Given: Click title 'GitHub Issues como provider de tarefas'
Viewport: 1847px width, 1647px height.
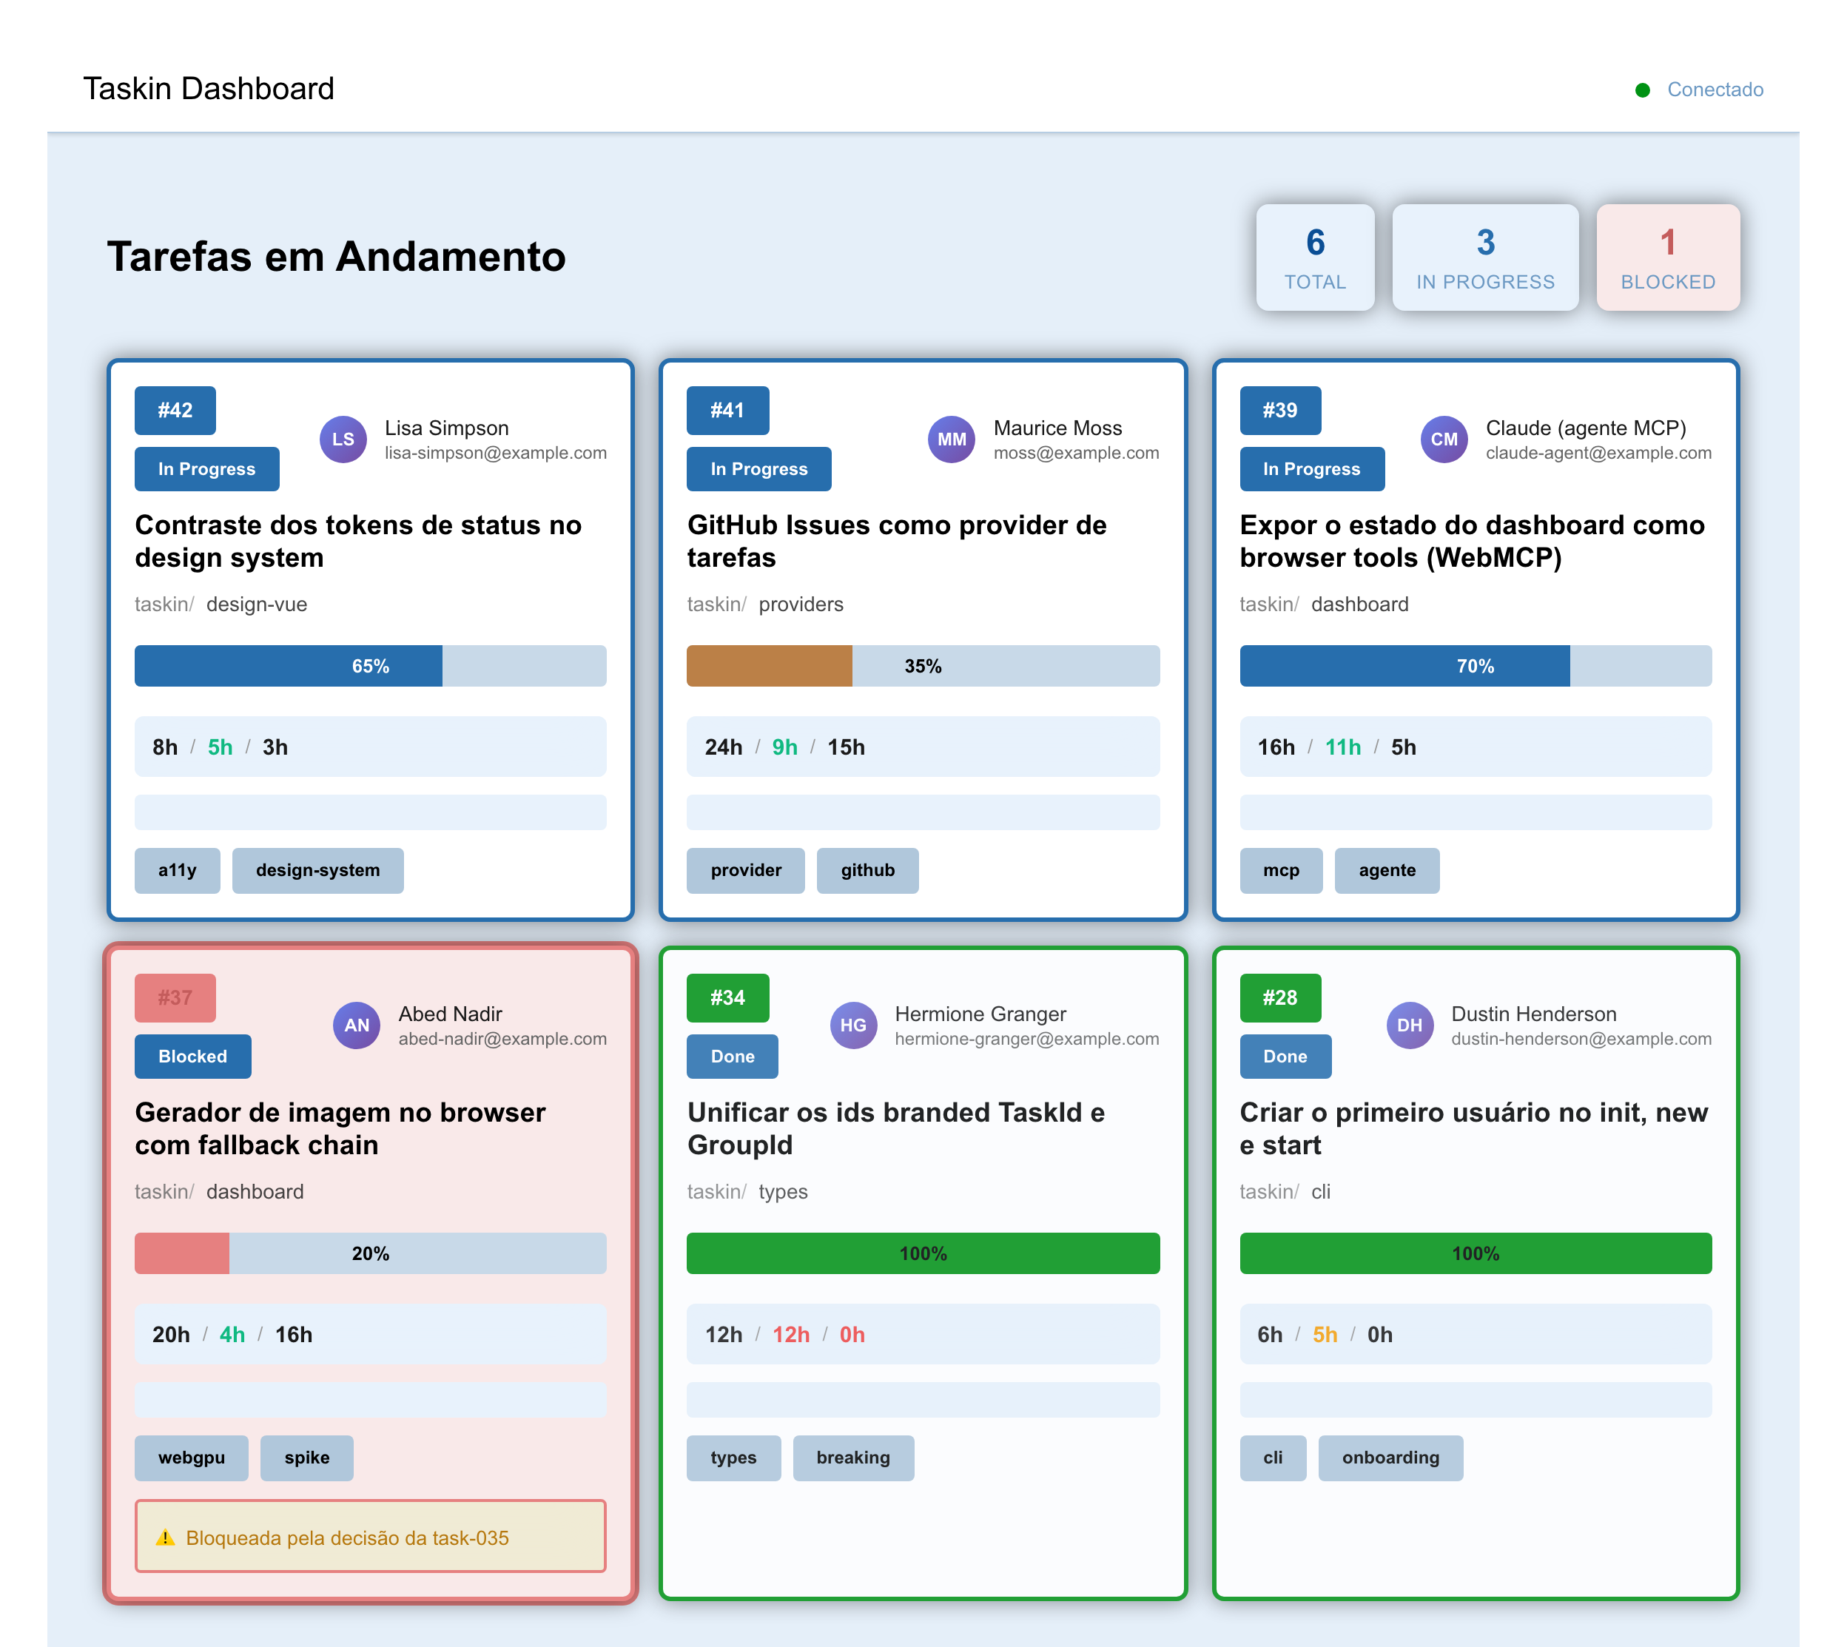Looking at the screenshot, I should [897, 541].
